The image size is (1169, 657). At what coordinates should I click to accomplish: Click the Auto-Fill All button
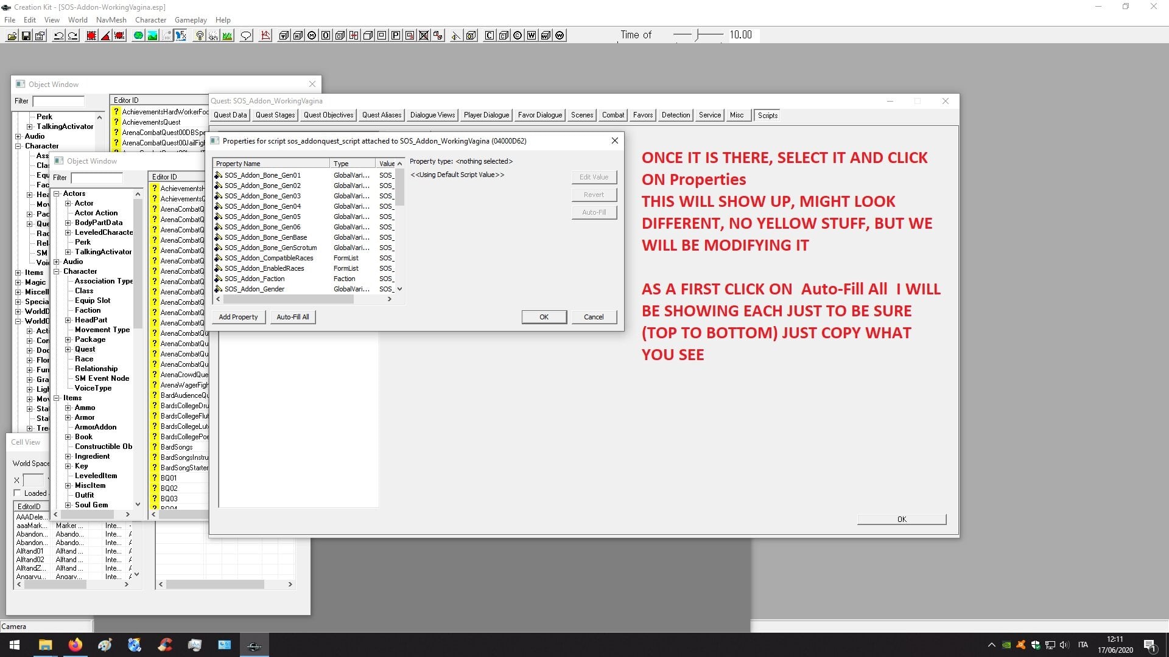tap(293, 317)
